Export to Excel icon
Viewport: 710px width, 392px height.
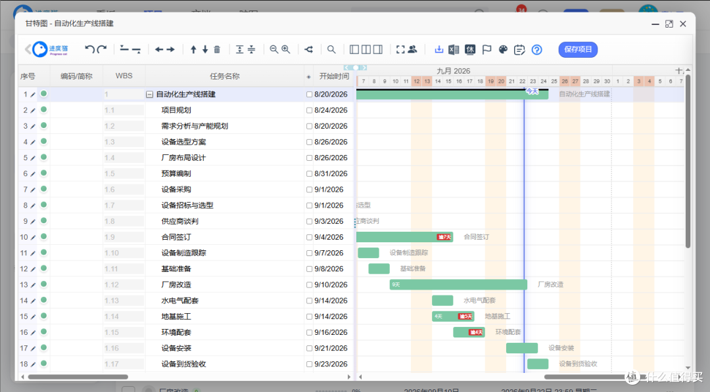click(x=454, y=49)
